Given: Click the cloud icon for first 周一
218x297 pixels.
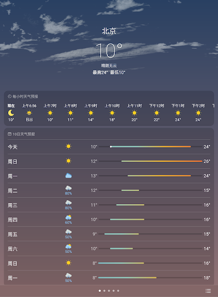Looking at the screenshot, I should (x=68, y=176).
